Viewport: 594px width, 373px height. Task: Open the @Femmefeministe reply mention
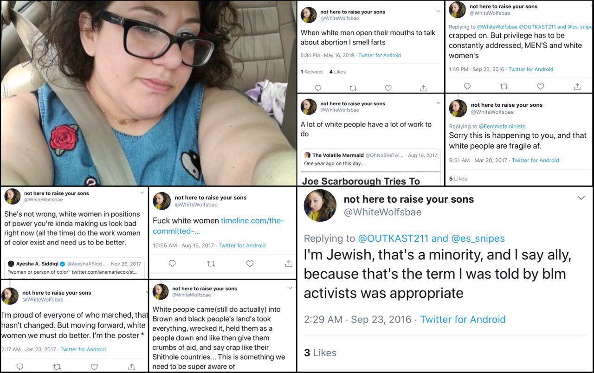coord(502,126)
